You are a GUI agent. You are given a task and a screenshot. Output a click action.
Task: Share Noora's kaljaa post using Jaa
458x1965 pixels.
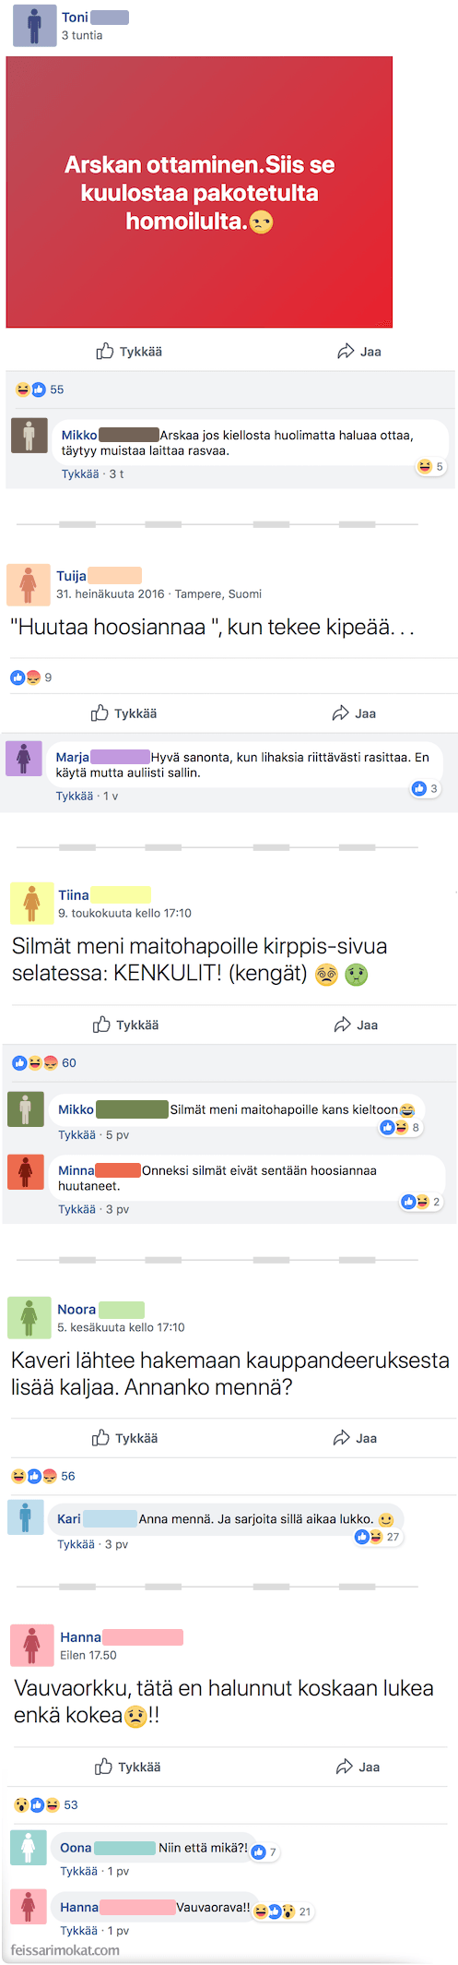coord(355,1438)
